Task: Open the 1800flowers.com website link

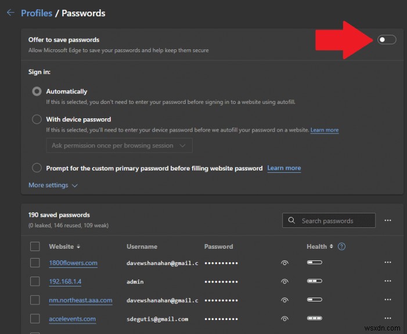Action: (x=73, y=263)
